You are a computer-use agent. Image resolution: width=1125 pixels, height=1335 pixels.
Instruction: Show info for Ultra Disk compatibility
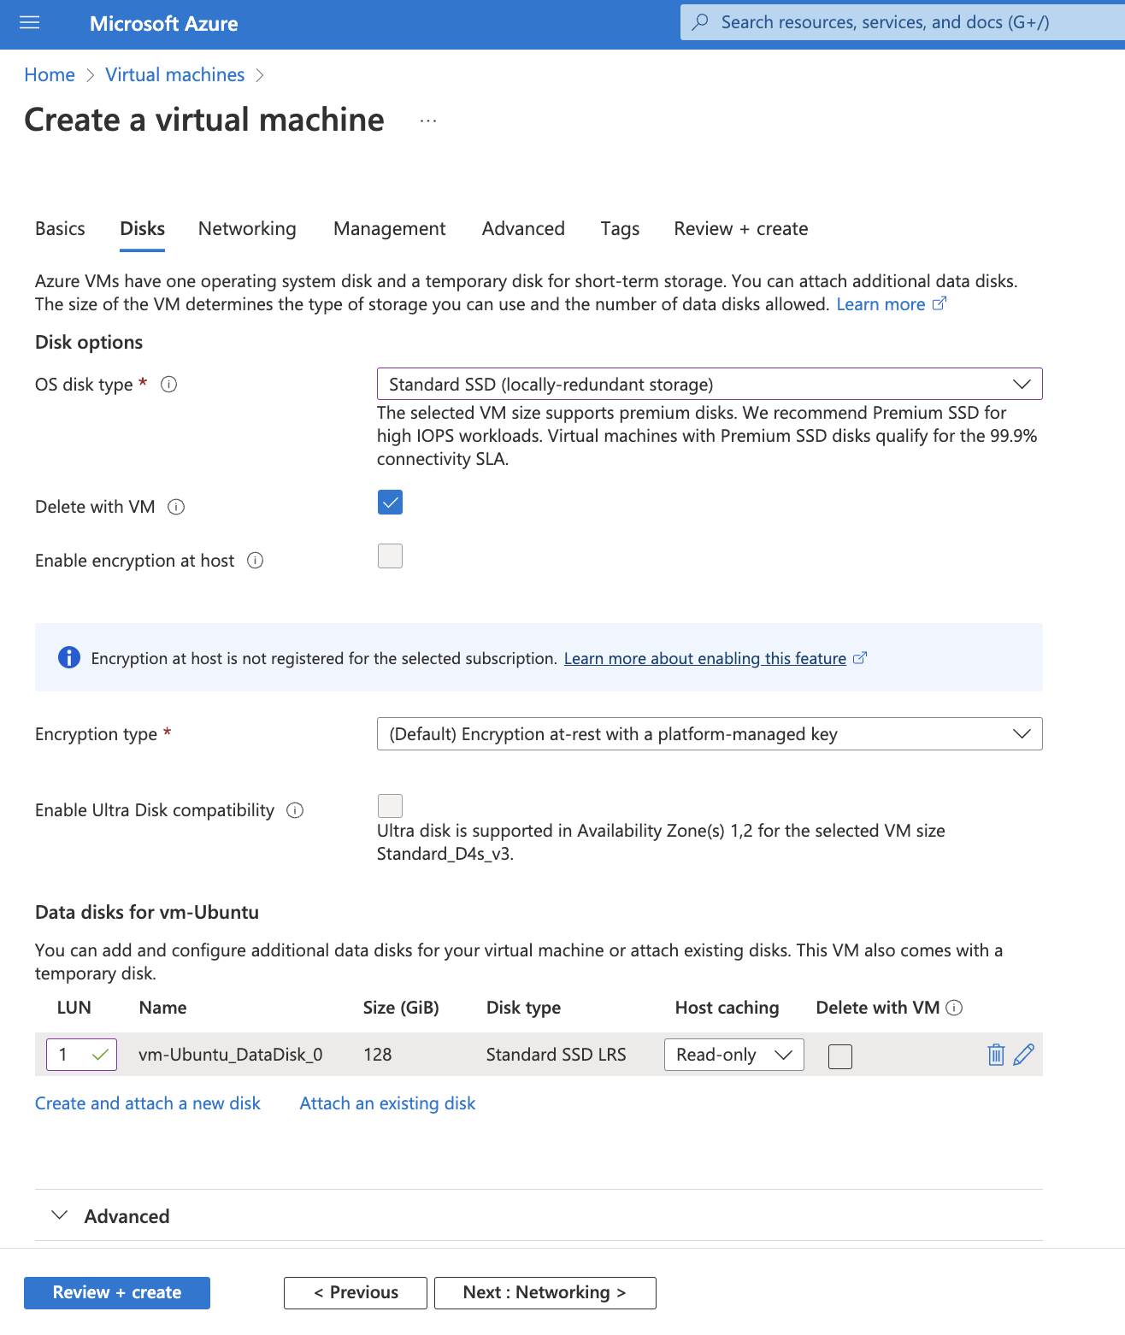click(x=295, y=810)
